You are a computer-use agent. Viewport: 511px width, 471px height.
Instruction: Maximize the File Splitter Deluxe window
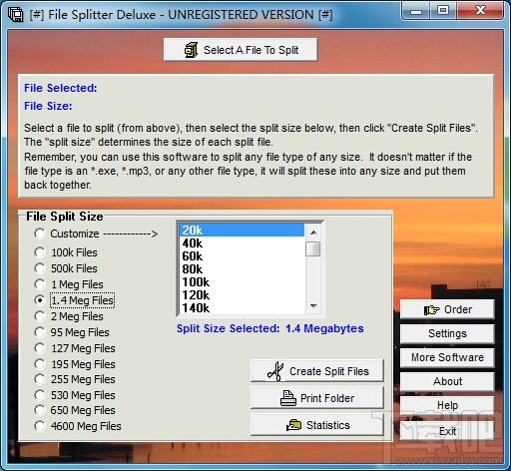coord(443,11)
